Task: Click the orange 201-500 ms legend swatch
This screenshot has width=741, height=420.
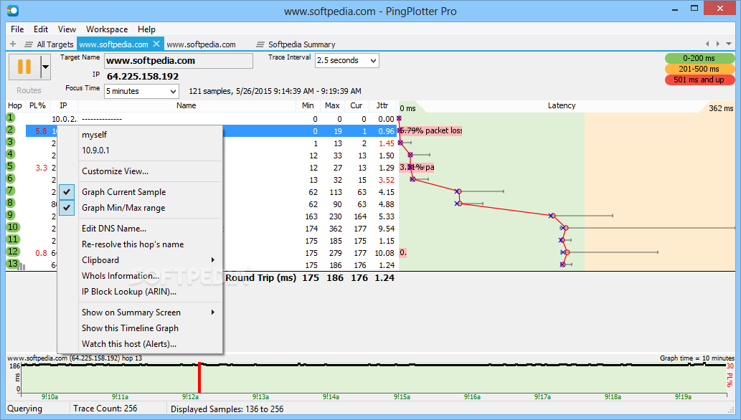Action: coord(699,69)
